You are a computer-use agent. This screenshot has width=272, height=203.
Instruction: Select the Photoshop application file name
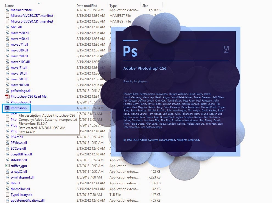(x=19, y=108)
